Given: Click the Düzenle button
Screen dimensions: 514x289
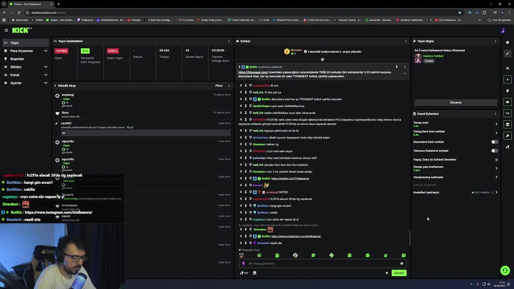Looking at the screenshot, I should pyautogui.click(x=456, y=102).
